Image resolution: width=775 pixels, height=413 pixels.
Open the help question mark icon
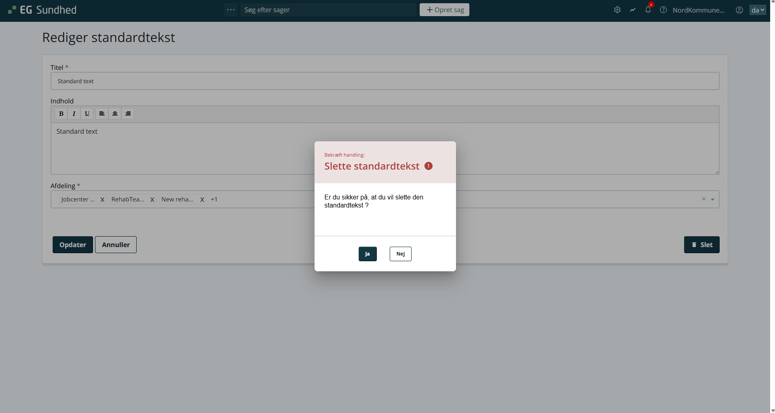pos(663,10)
